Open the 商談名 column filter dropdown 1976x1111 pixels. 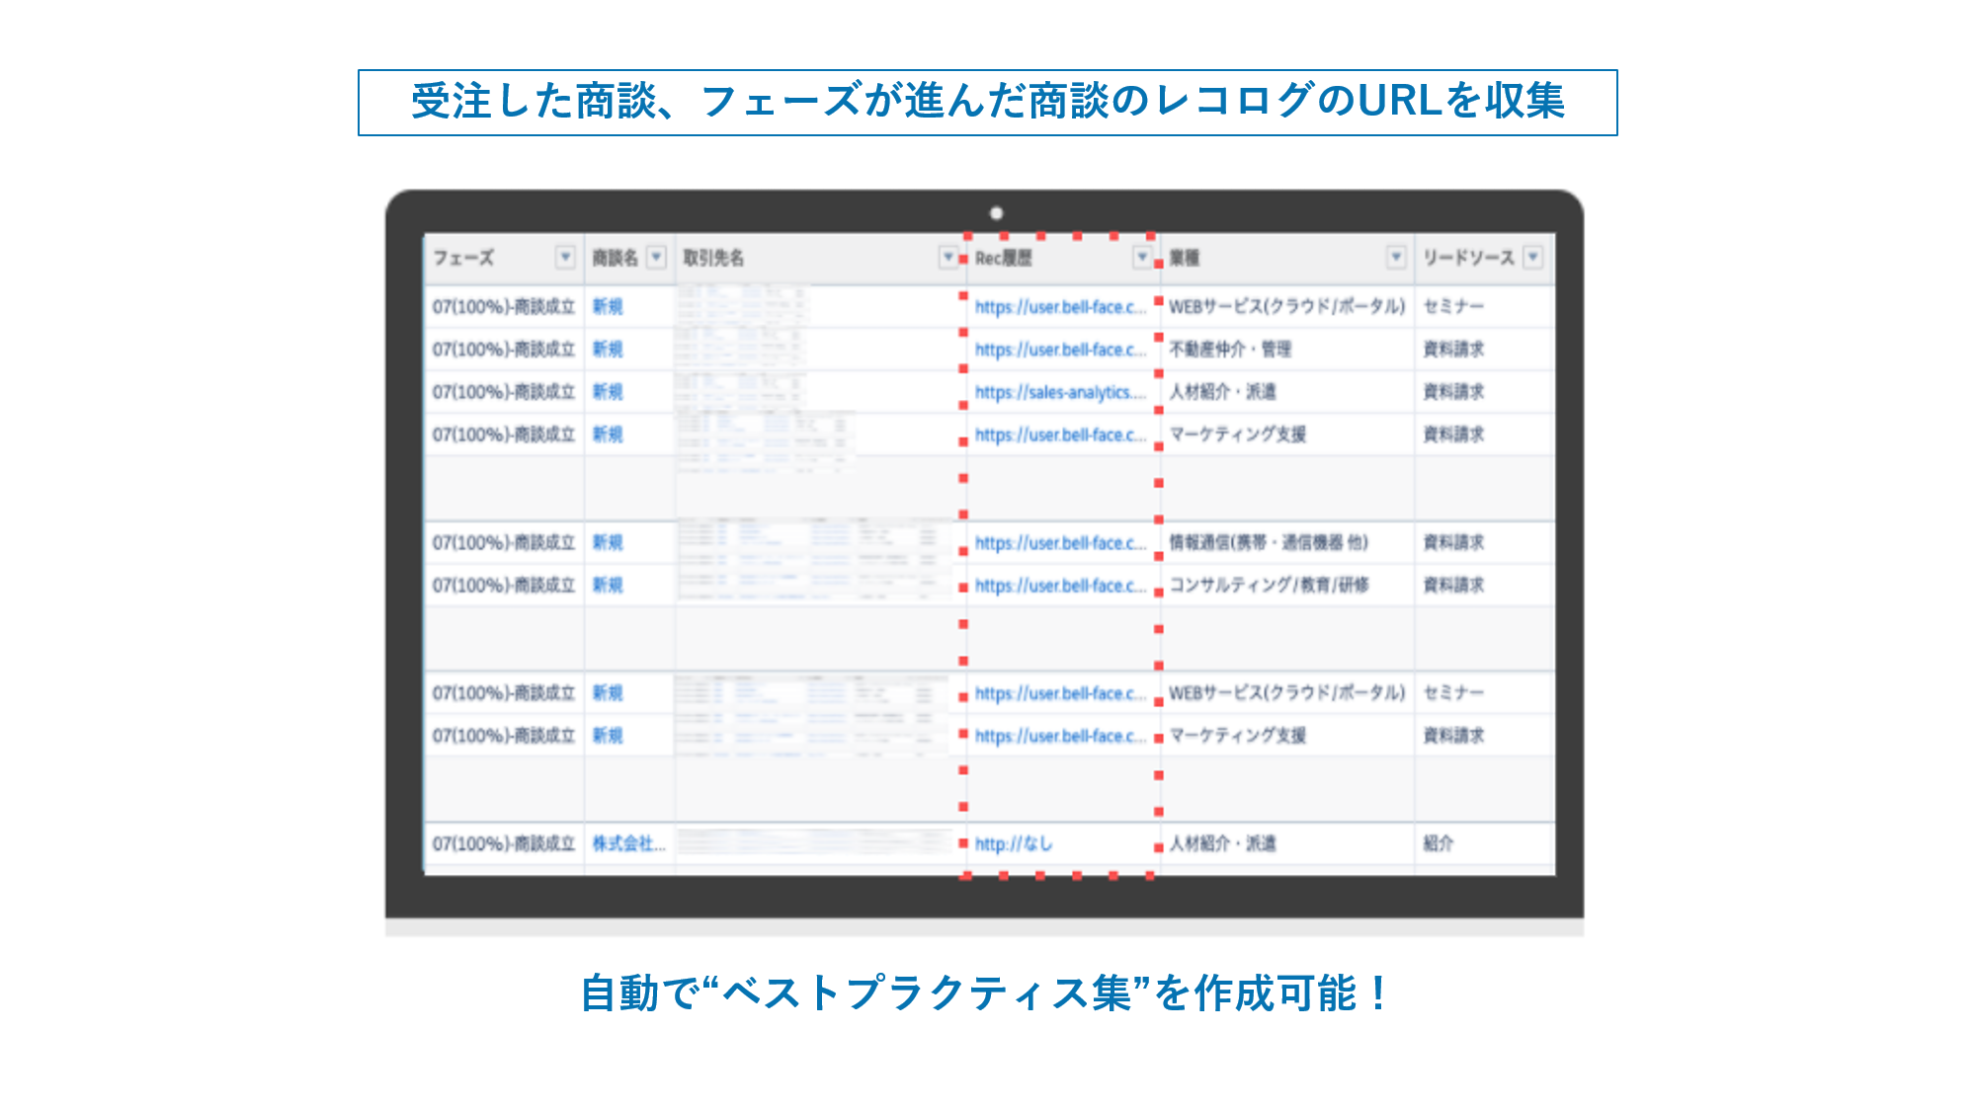pyautogui.click(x=656, y=258)
